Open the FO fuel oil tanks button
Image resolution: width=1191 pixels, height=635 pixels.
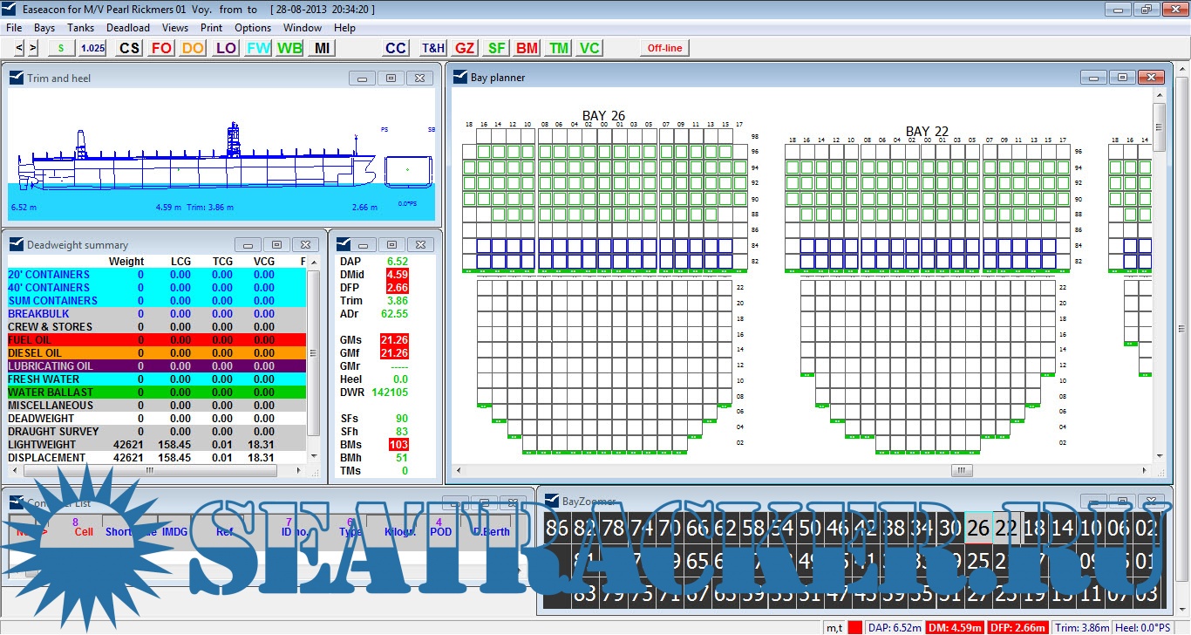(x=161, y=48)
